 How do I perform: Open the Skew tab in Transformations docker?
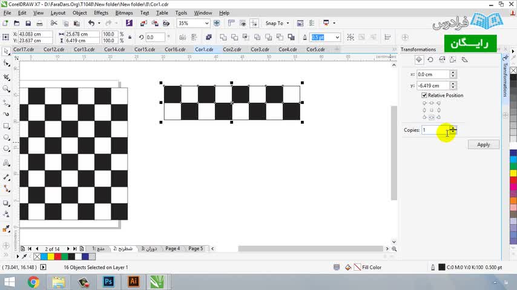pos(464,60)
